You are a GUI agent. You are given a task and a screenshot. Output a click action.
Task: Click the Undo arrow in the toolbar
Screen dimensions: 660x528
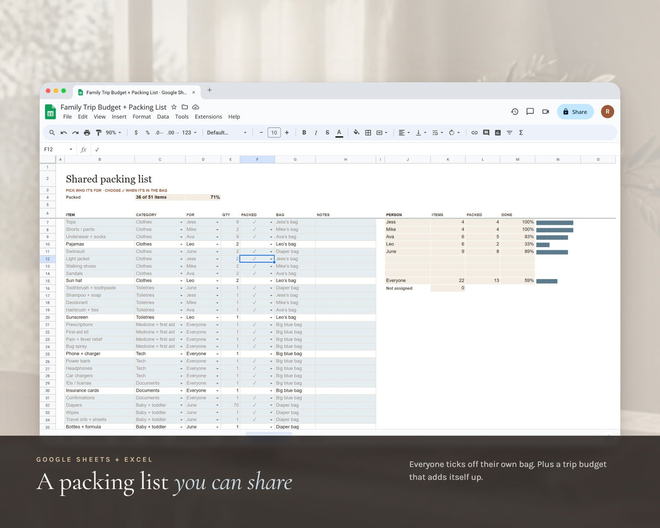point(64,133)
